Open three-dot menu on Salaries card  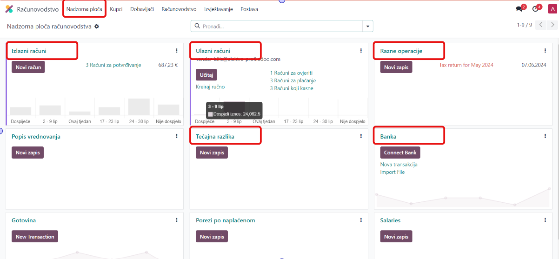[x=545, y=220]
